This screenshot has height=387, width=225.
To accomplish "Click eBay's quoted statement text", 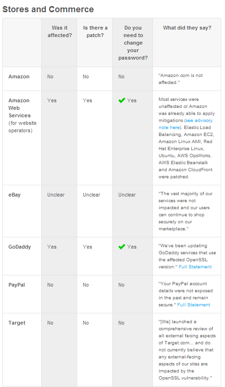I will 185,211.
